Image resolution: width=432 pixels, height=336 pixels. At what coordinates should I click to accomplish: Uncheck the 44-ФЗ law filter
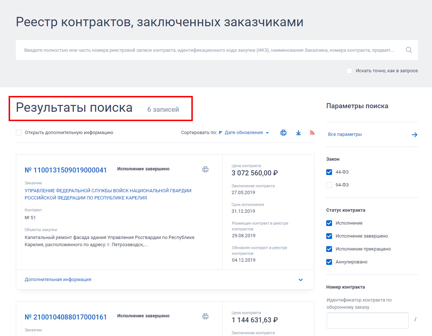coord(329,172)
